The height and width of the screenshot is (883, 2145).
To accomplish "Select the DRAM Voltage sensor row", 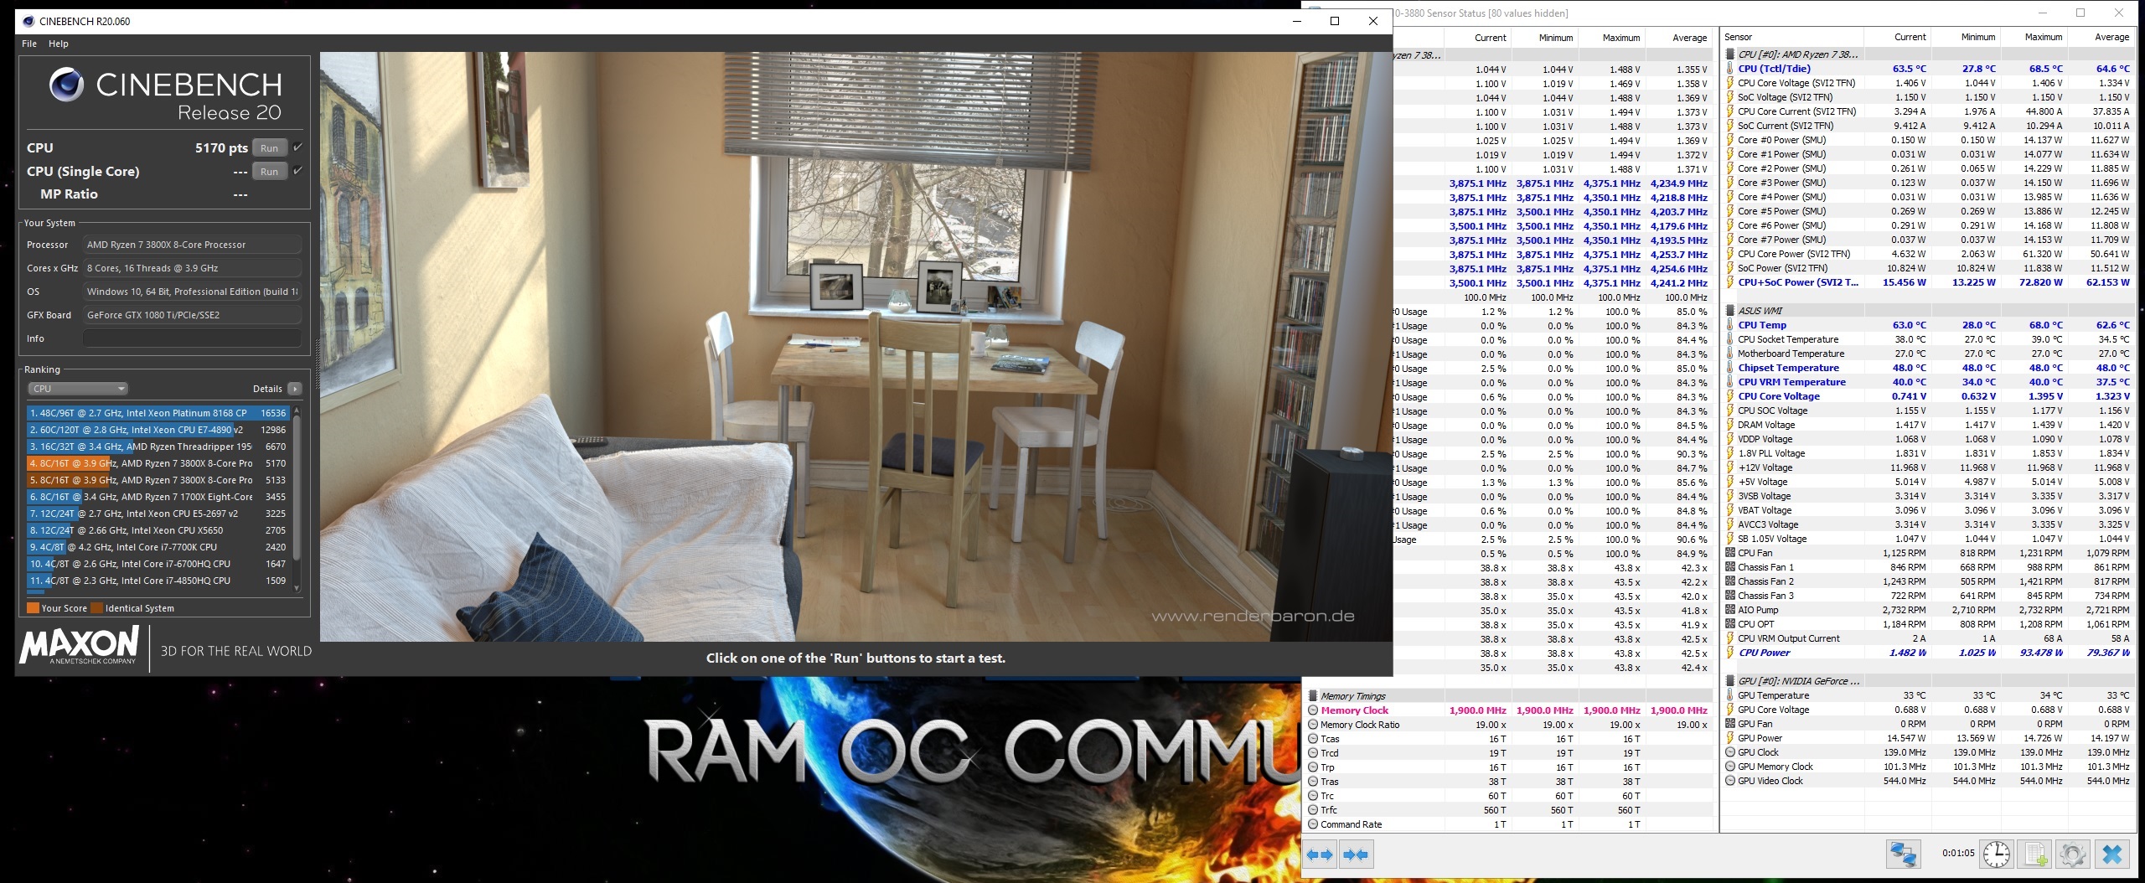I will click(x=1929, y=425).
